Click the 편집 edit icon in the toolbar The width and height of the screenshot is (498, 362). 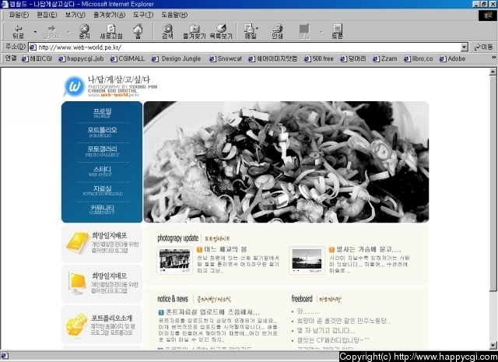click(x=304, y=31)
